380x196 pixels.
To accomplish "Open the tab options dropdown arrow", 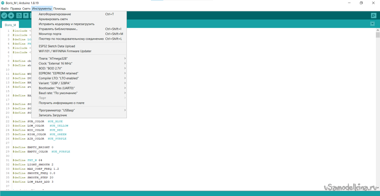I will click(x=372, y=24).
